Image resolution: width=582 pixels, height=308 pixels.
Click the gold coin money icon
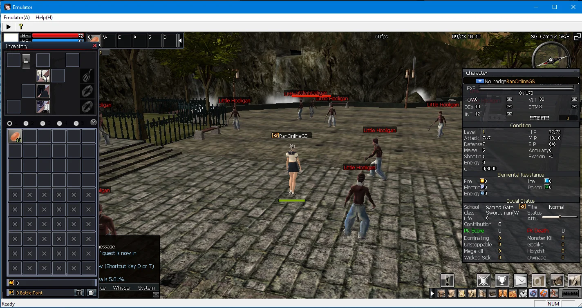11,283
